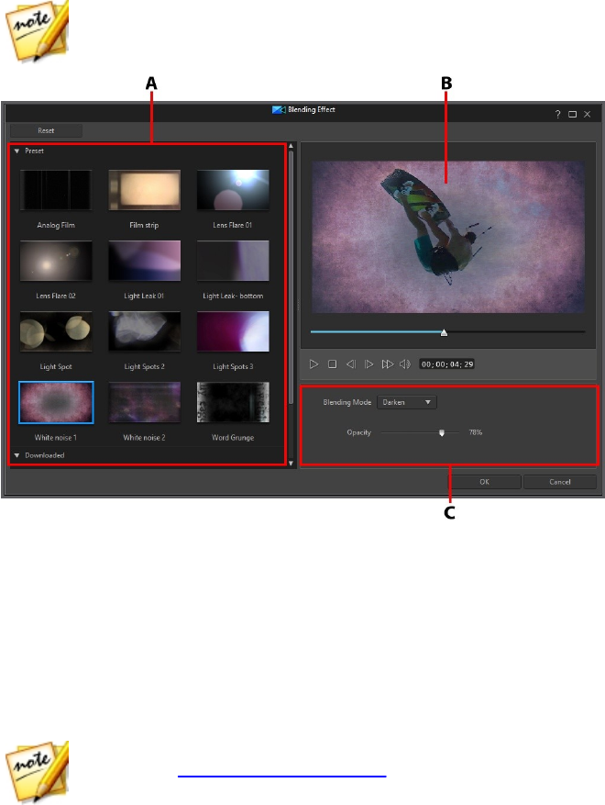Select the White noise 1 preset
This screenshot has width=605, height=805.
click(56, 402)
